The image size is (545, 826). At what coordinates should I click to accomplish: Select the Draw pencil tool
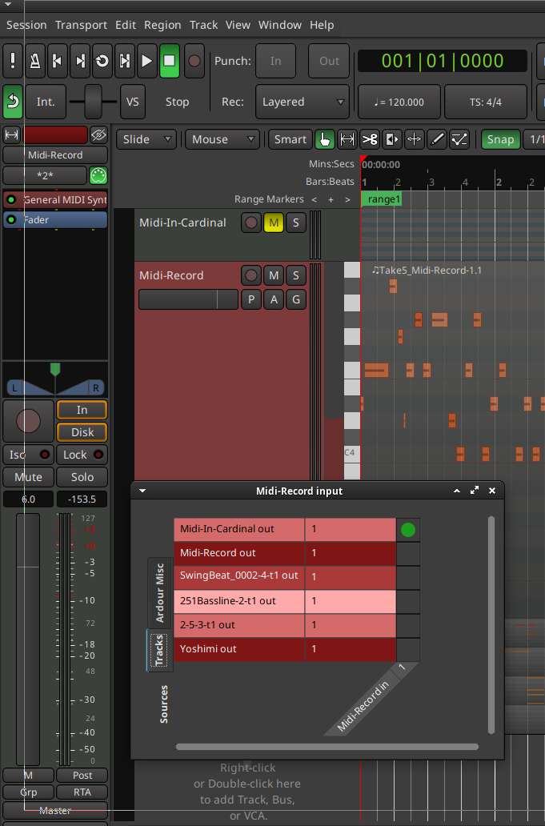[437, 139]
